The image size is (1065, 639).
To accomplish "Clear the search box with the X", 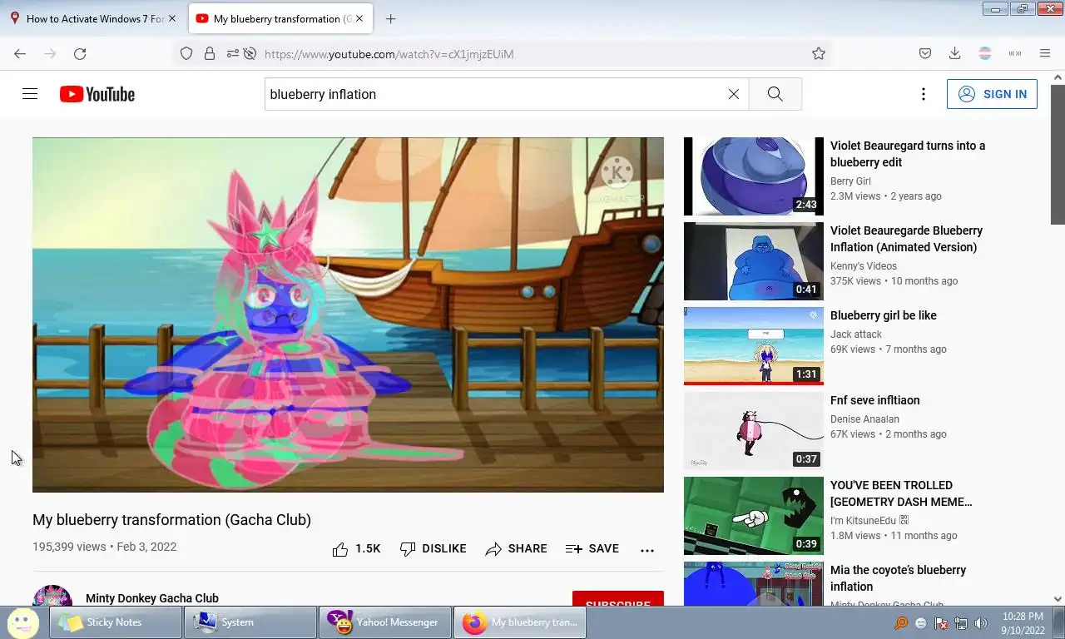I will pos(734,94).
